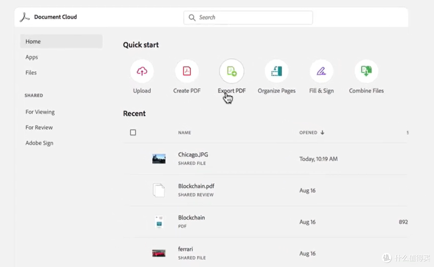Open the Chicago.JPG thumbnail
The width and height of the screenshot is (434, 267).
159,159
